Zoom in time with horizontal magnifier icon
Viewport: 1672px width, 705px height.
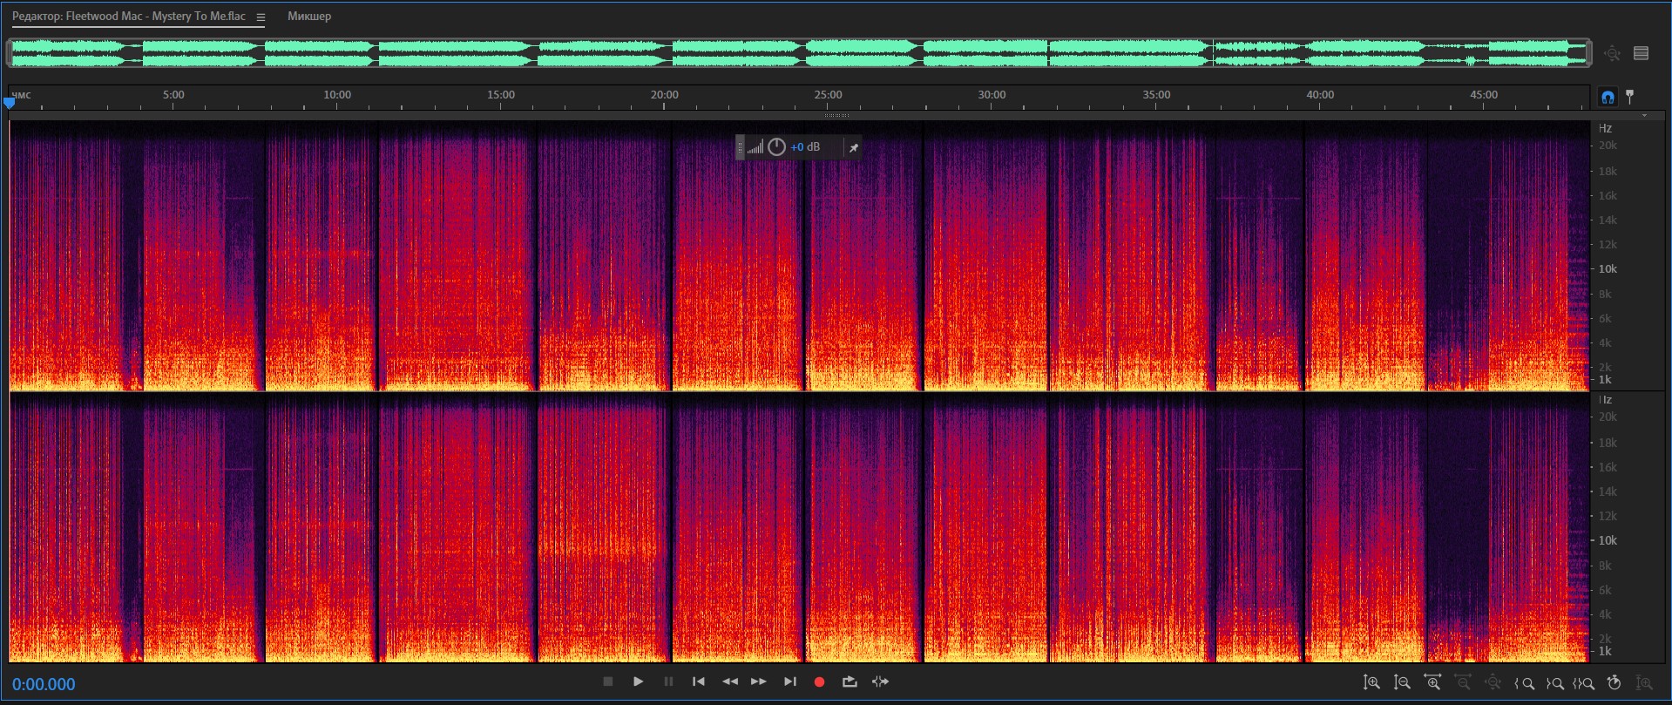(1432, 683)
